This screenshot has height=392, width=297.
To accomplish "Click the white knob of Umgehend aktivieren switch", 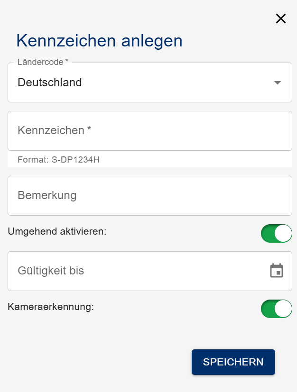I will [283, 233].
